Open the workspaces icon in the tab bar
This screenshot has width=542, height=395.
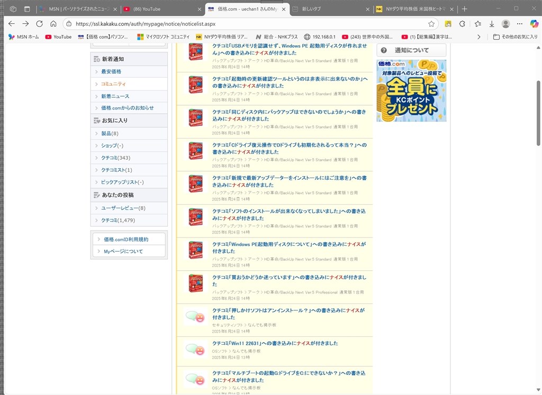coord(13,9)
